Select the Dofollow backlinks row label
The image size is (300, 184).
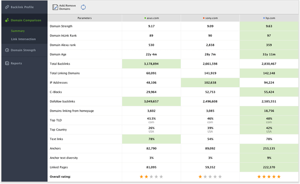(62, 101)
